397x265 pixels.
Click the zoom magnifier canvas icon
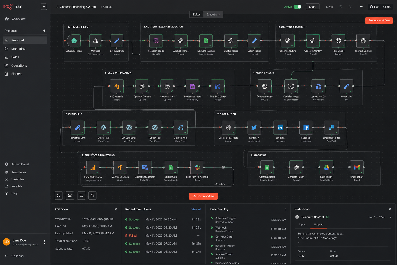[81, 195]
